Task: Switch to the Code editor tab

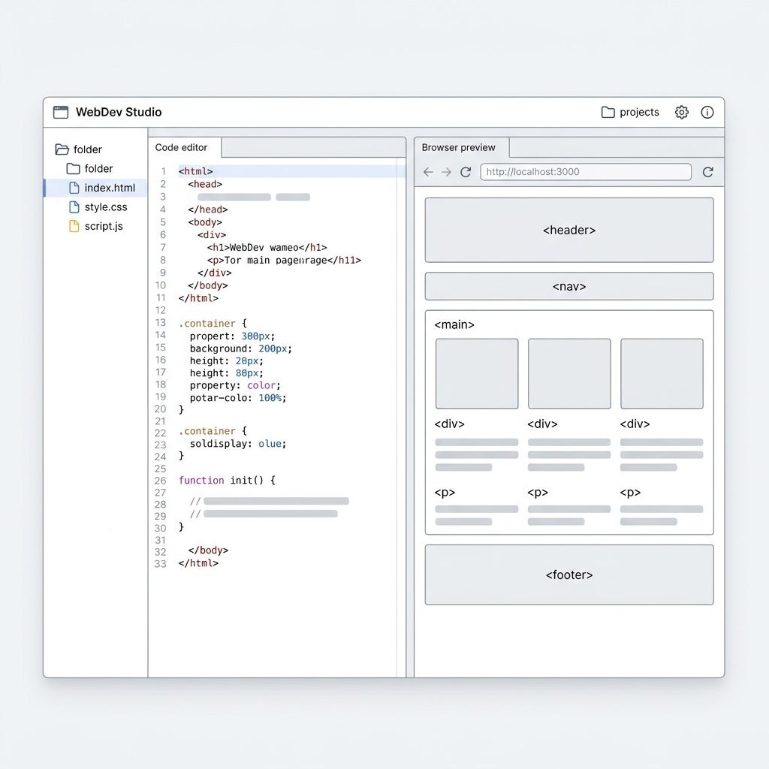Action: pos(185,147)
